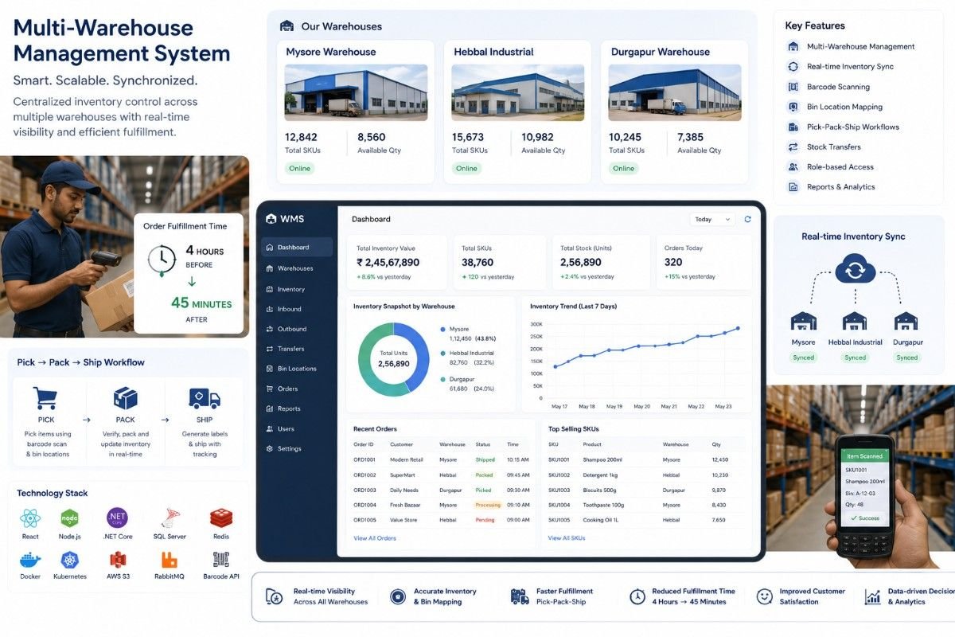This screenshot has height=637, width=955.
Task: Click the .NET Core logo
Action: pyautogui.click(x=118, y=518)
